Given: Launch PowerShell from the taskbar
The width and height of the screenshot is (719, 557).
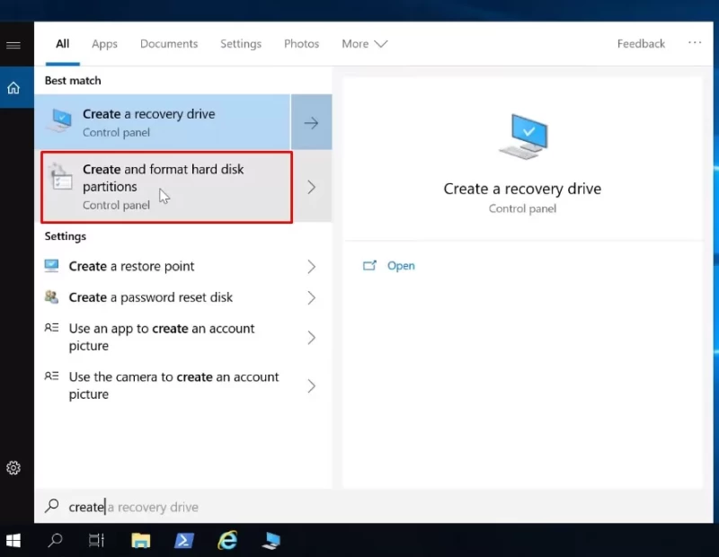Looking at the screenshot, I should click(x=184, y=541).
